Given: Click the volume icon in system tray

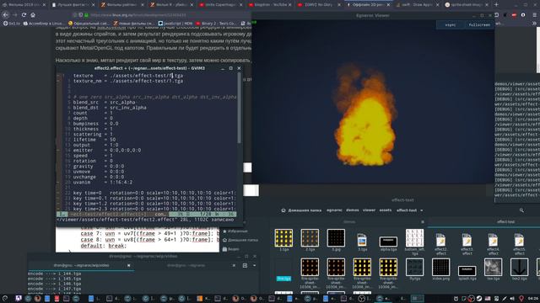Looking at the screenshot, I should click(x=512, y=299).
